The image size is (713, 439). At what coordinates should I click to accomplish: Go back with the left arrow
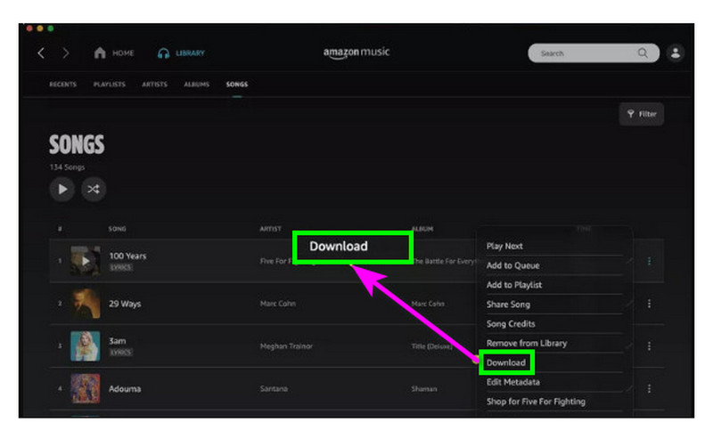pos(41,53)
